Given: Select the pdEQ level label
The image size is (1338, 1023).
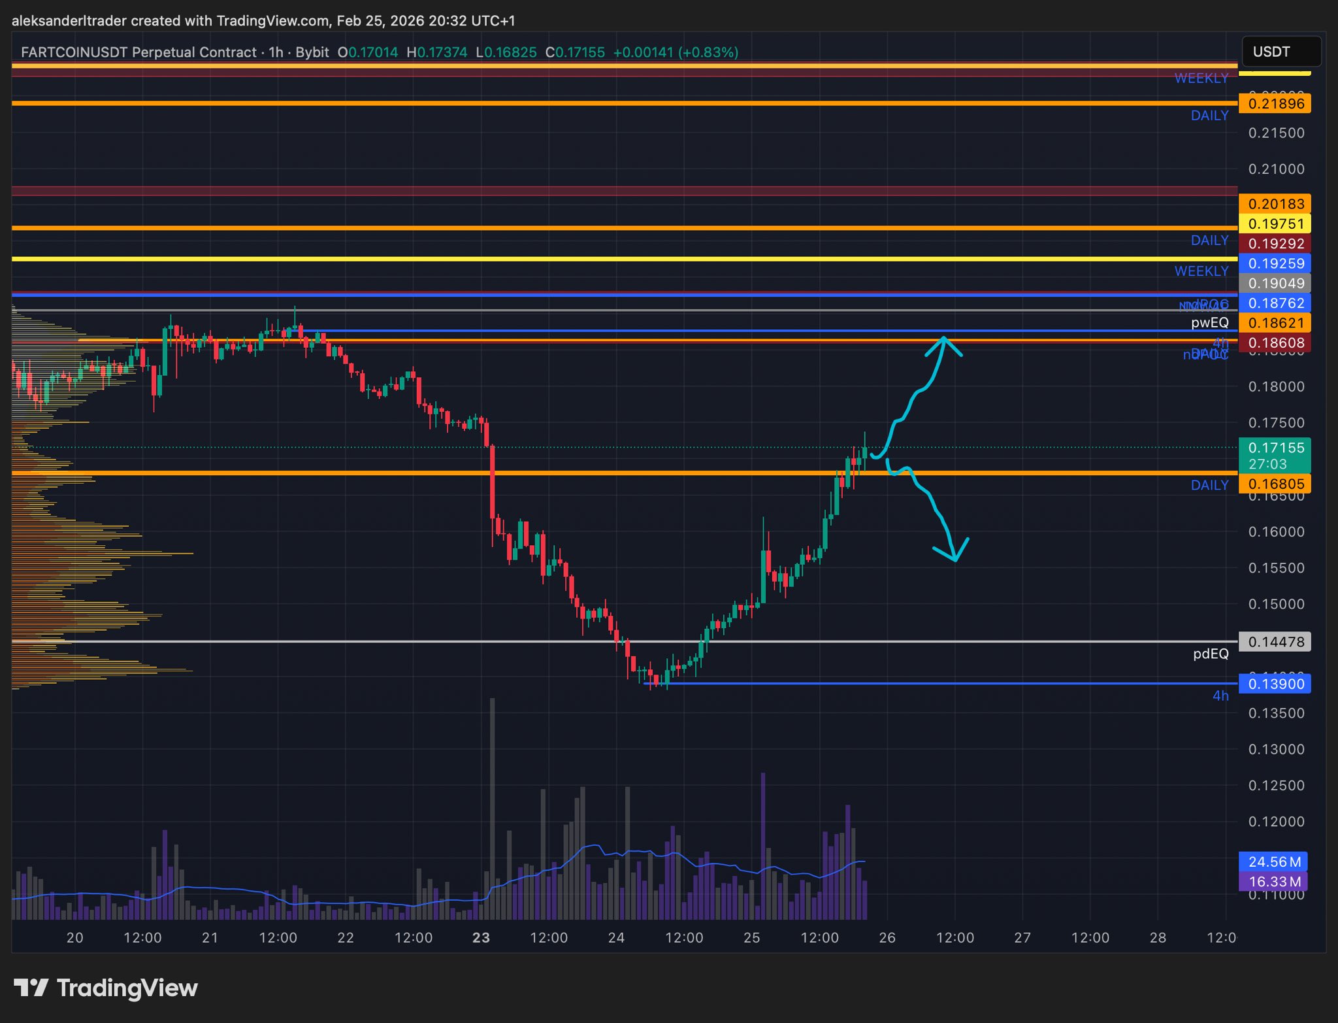Looking at the screenshot, I should (1210, 654).
